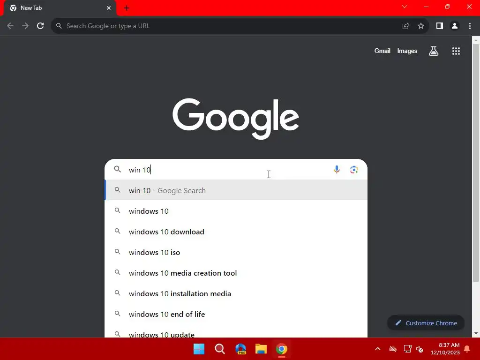The image size is (480, 360).
Task: Share this page from the address bar
Action: 406,26
